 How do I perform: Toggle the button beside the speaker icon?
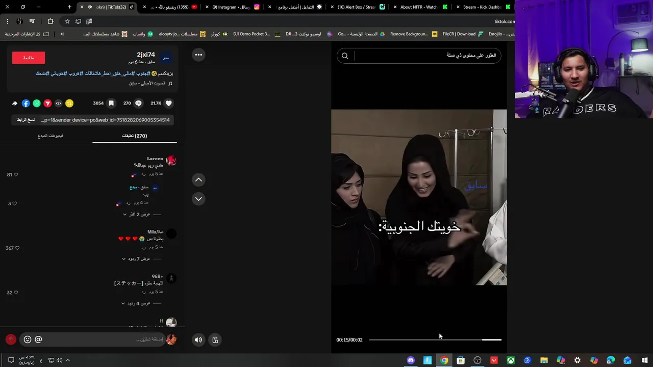tap(215, 339)
